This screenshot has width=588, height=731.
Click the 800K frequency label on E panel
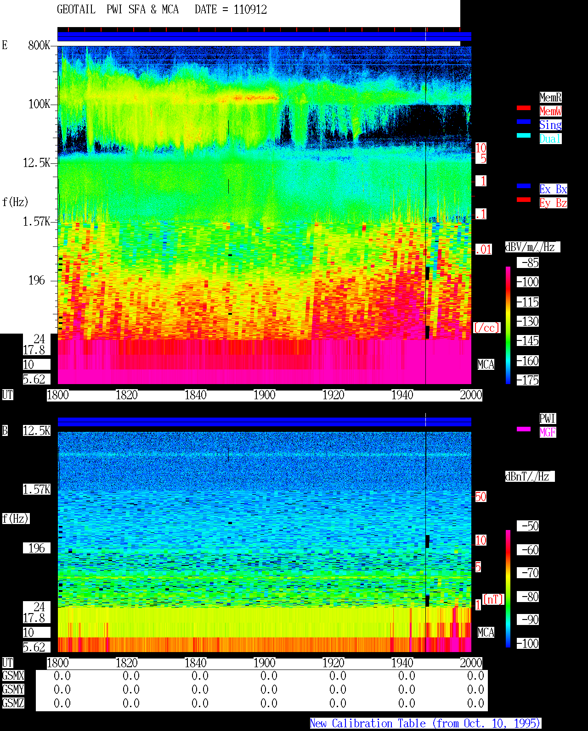[39, 45]
